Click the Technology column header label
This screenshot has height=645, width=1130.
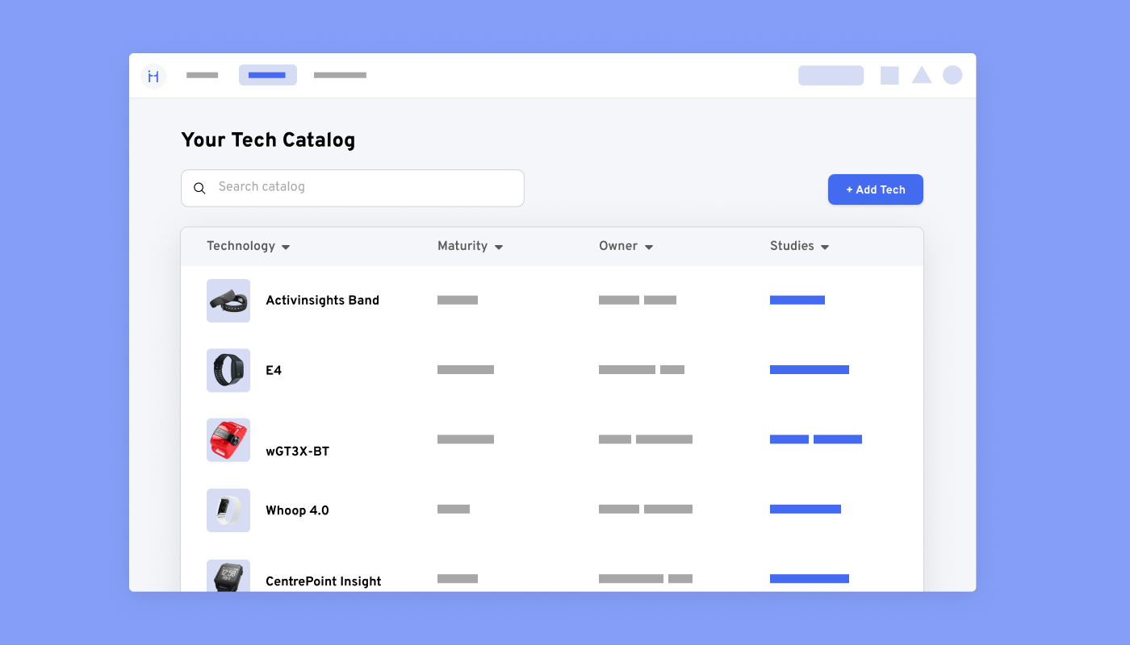pyautogui.click(x=241, y=246)
